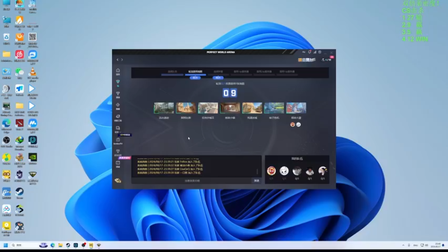Click the network signal bars icon
448x252 pixels.
[x=315, y=52]
